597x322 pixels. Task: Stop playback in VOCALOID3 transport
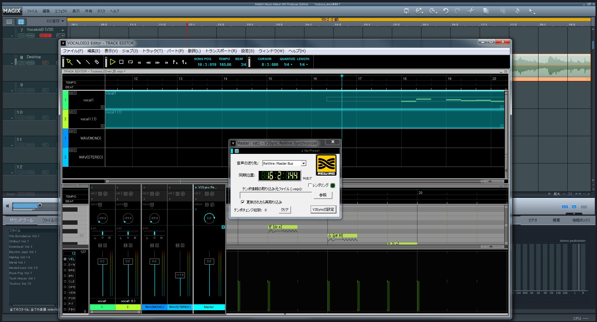(x=121, y=62)
